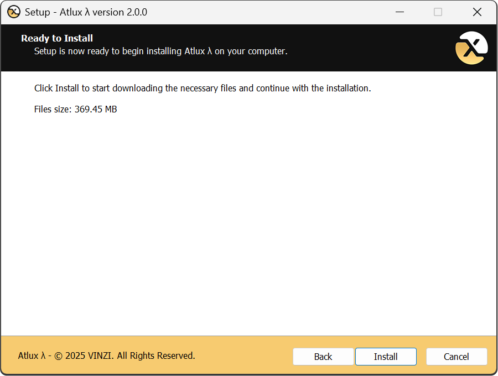Click the empty white content area

(x=249, y=222)
